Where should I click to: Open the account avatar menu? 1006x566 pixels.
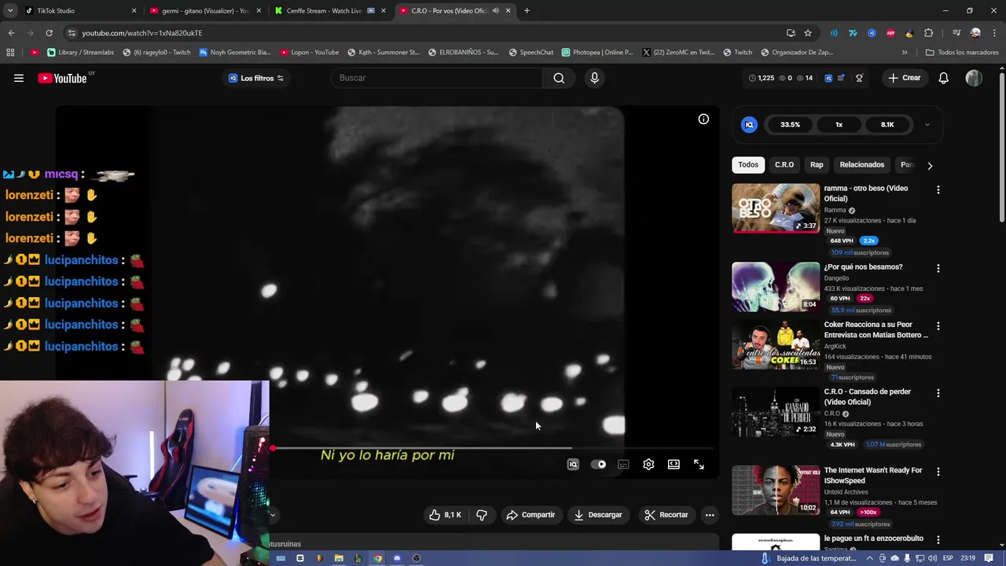(x=974, y=78)
